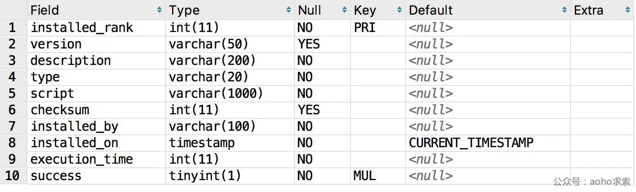Click the installed_rank field cell
Screen dimensions: 636x192
97,27
